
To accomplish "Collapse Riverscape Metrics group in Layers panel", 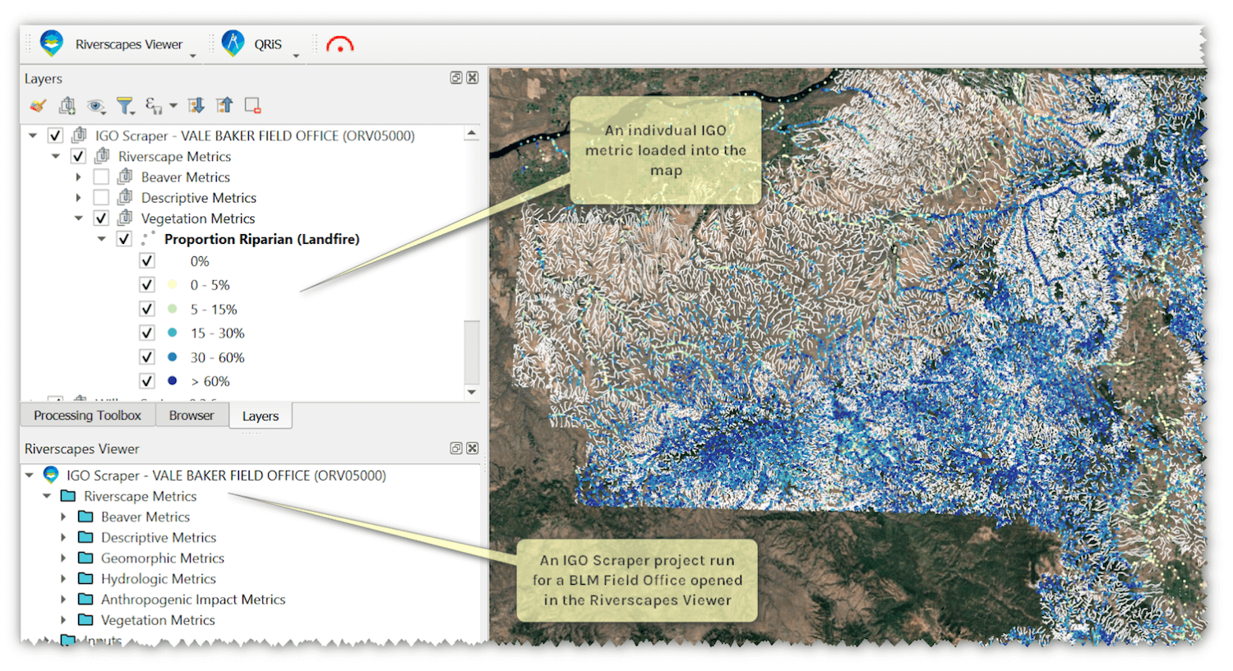I will click(56, 156).
